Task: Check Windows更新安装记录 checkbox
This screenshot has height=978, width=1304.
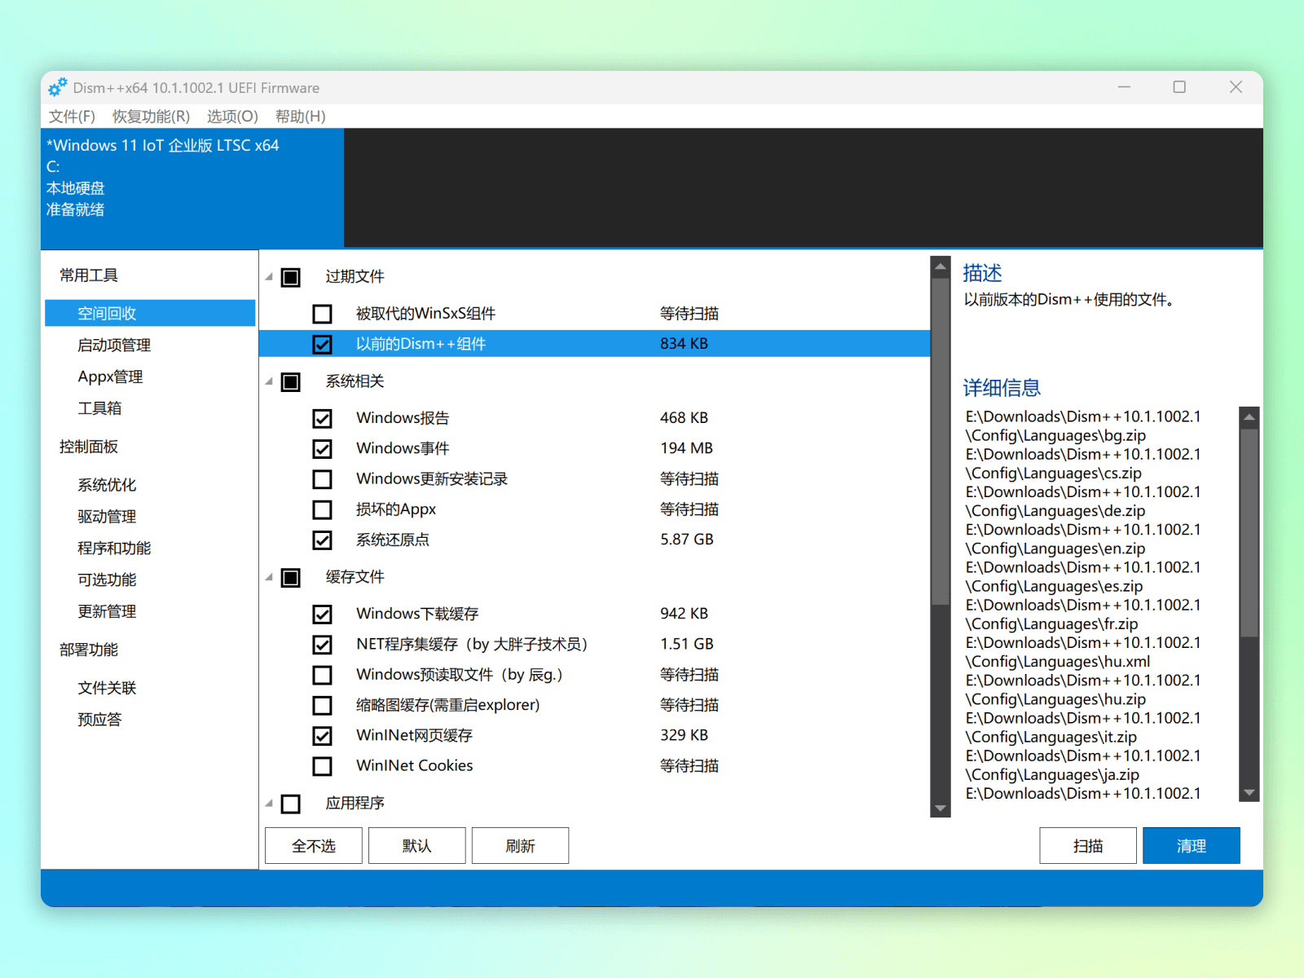Action: click(323, 479)
